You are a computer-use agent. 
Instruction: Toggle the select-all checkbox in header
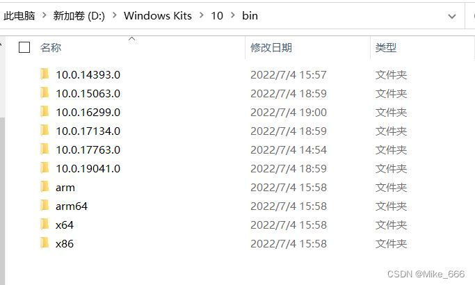point(25,47)
